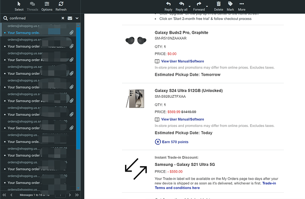Open Galaxy Buds2 Pro View User Manual link
Screen dimensions: 305x199
point(183,61)
